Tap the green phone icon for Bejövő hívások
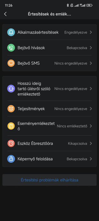Image resolution: width=99 pixels, height=221 pixels. [11, 48]
